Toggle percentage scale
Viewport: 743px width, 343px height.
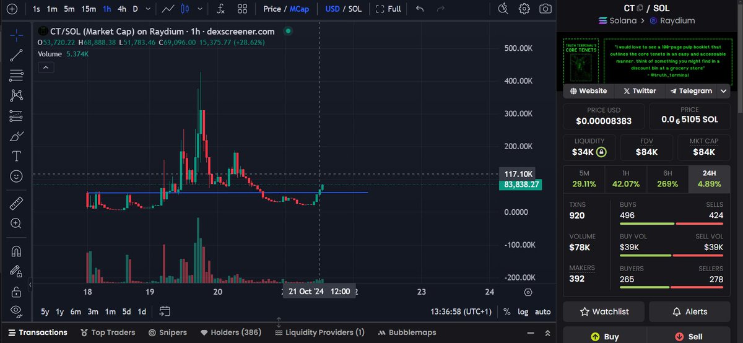[507, 311]
